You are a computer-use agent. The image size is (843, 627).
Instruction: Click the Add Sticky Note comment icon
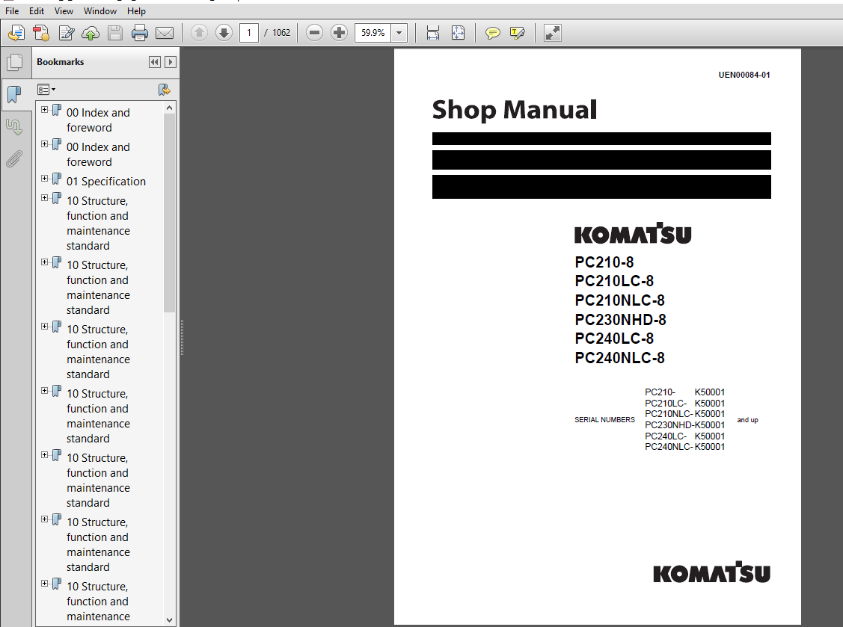pyautogui.click(x=492, y=33)
